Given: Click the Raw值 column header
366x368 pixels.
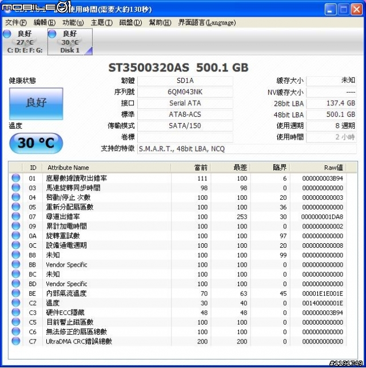Looking at the screenshot, I should click(318, 168).
